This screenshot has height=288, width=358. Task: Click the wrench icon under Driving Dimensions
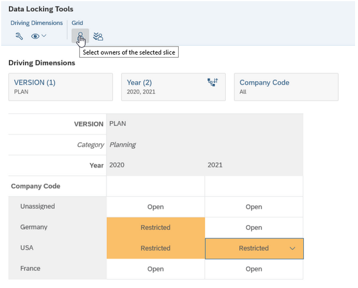19,36
